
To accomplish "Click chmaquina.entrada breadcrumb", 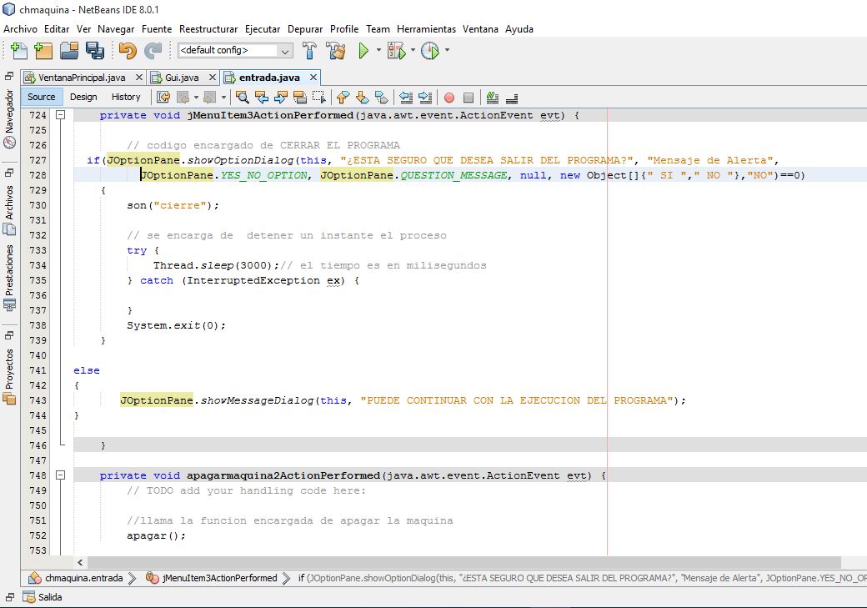I will click(x=77, y=578).
